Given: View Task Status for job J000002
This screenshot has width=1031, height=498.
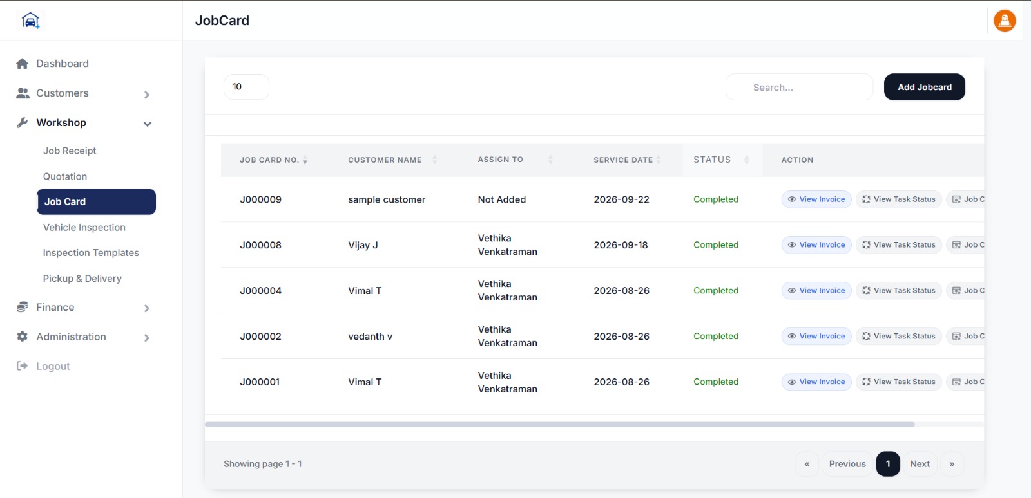Looking at the screenshot, I should point(899,337).
